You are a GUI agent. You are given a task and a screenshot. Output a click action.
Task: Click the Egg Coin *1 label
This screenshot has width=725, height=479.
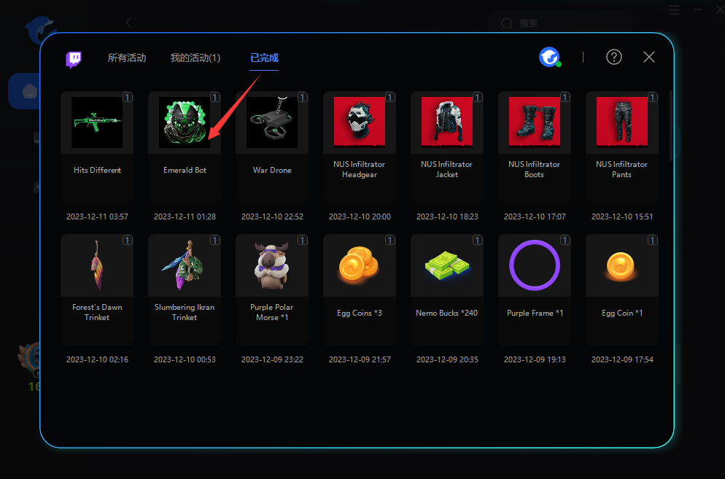[x=622, y=313]
